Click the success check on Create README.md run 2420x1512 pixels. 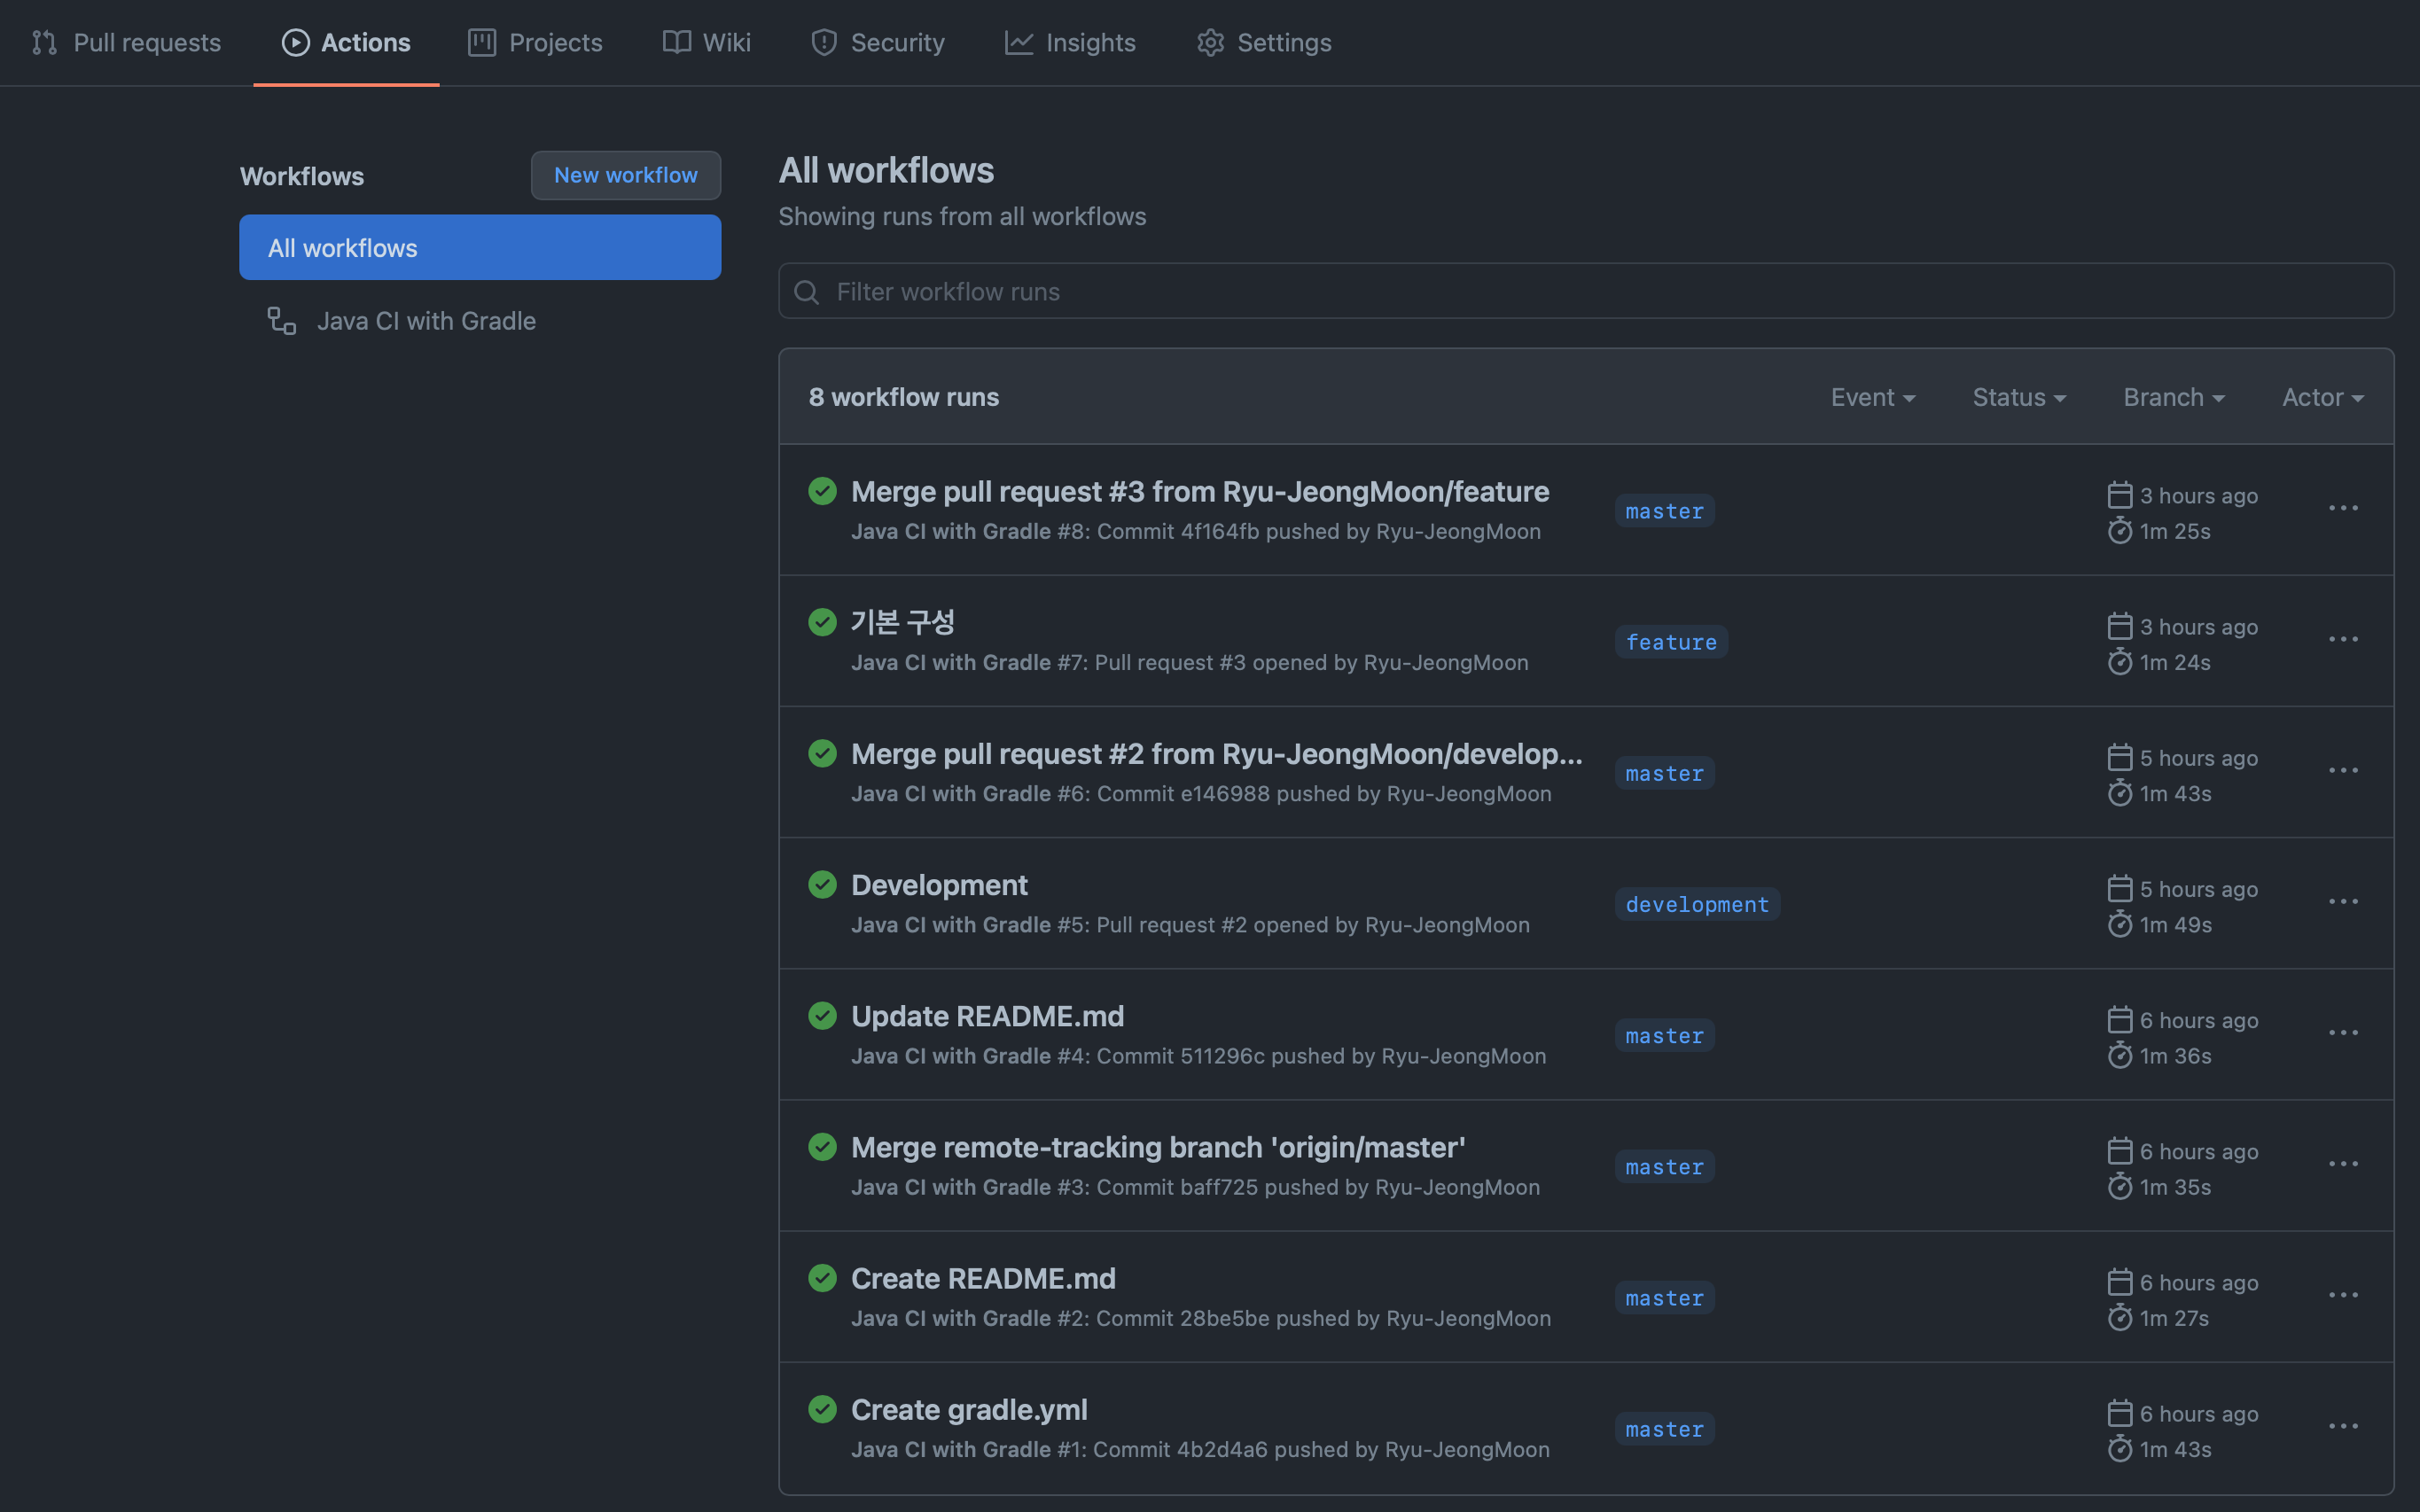pyautogui.click(x=822, y=1278)
